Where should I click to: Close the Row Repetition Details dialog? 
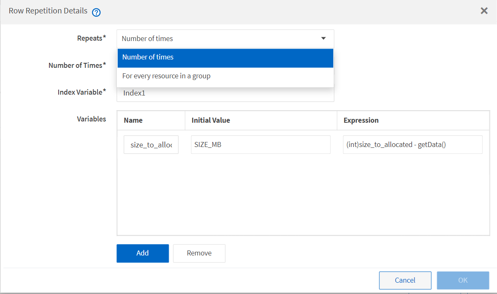click(484, 11)
